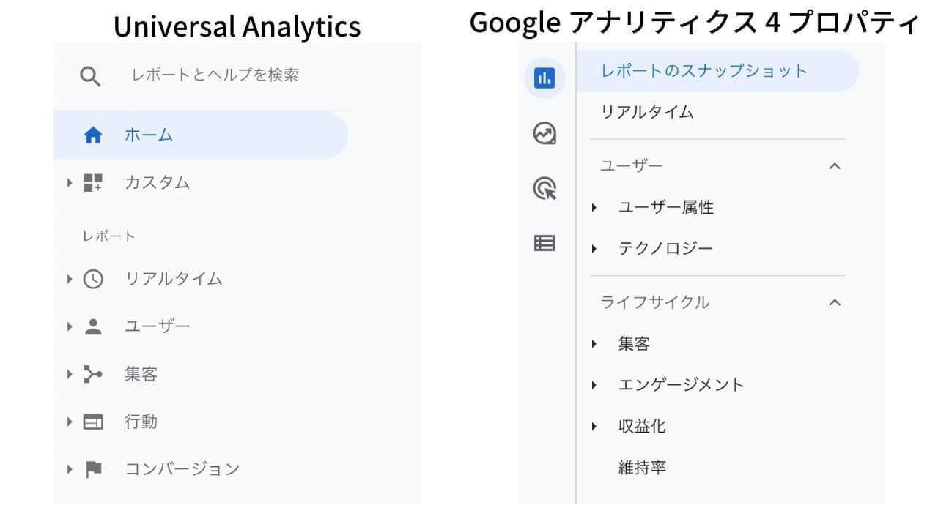
Task: Open the 維持率 report link
Action: pyautogui.click(x=642, y=468)
